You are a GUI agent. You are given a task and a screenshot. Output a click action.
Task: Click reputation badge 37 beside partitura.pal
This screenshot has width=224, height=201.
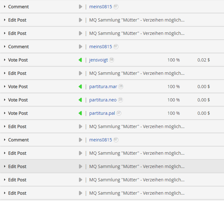click(119, 113)
